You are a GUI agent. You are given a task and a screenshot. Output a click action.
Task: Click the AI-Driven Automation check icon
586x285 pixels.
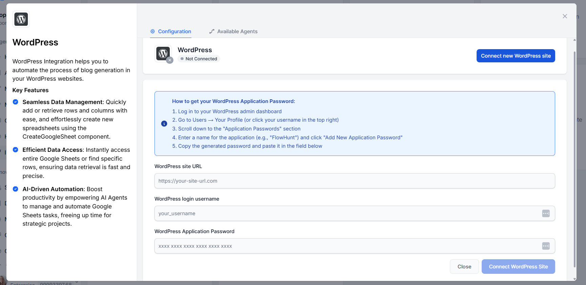coord(16,189)
